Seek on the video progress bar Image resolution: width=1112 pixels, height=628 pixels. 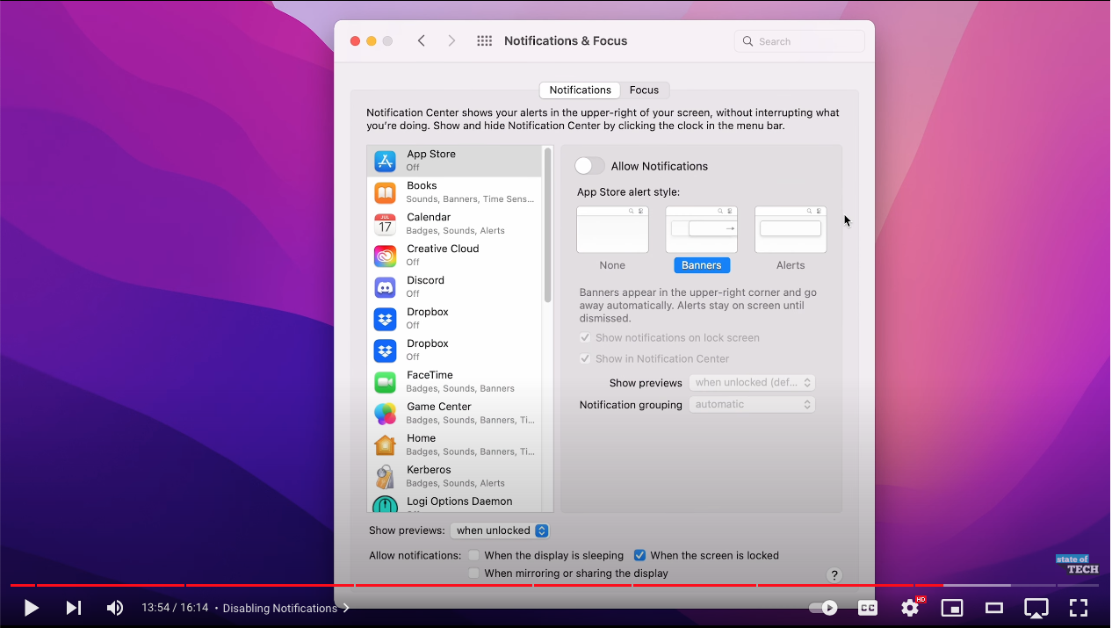[555, 585]
